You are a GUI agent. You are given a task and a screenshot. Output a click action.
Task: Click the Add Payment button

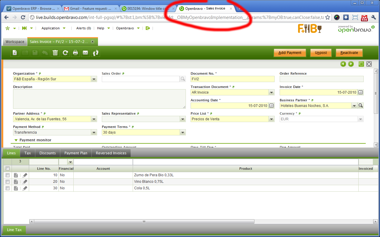(x=290, y=53)
